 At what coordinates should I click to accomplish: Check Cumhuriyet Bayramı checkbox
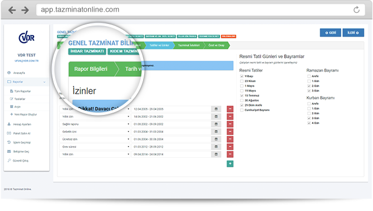pos(242,110)
